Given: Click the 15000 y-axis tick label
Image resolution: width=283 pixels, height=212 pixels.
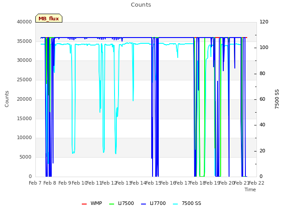Looking at the screenshot, I should pos(24,119).
